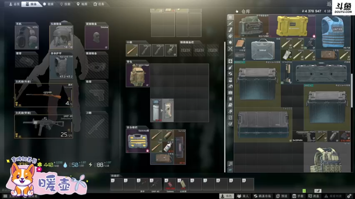
Task: Filter stash by grenade icon
Action: click(x=230, y=68)
